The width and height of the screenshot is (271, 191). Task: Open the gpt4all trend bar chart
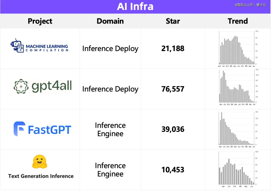click(x=238, y=87)
